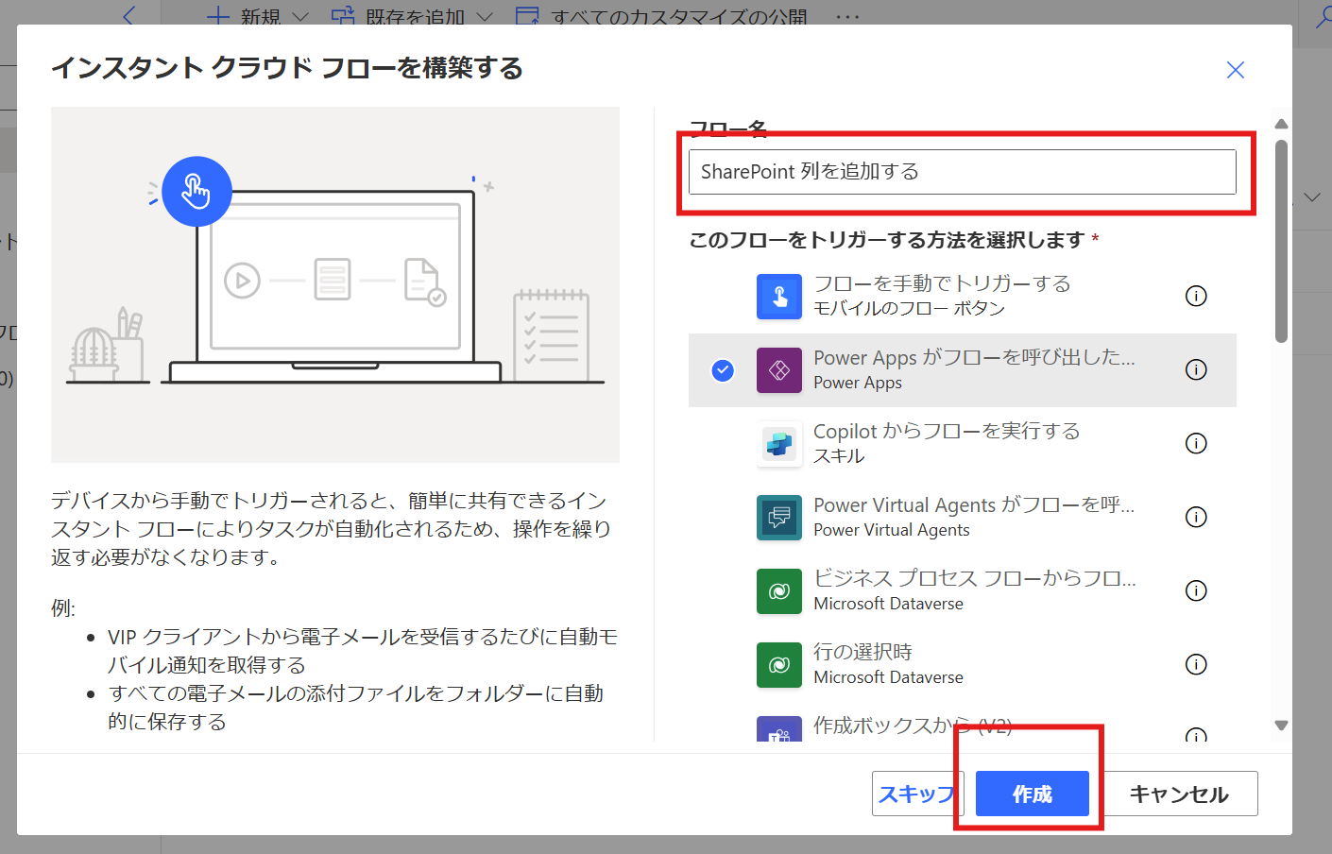Click the purple Power Apps trigger icon
1332x854 pixels.
pos(779,369)
